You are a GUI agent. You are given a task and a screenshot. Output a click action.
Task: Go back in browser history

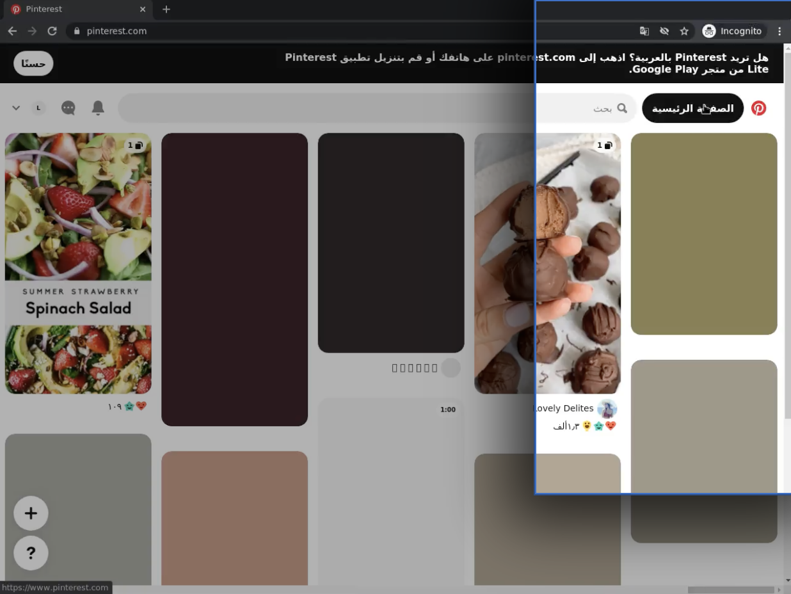[x=12, y=31]
